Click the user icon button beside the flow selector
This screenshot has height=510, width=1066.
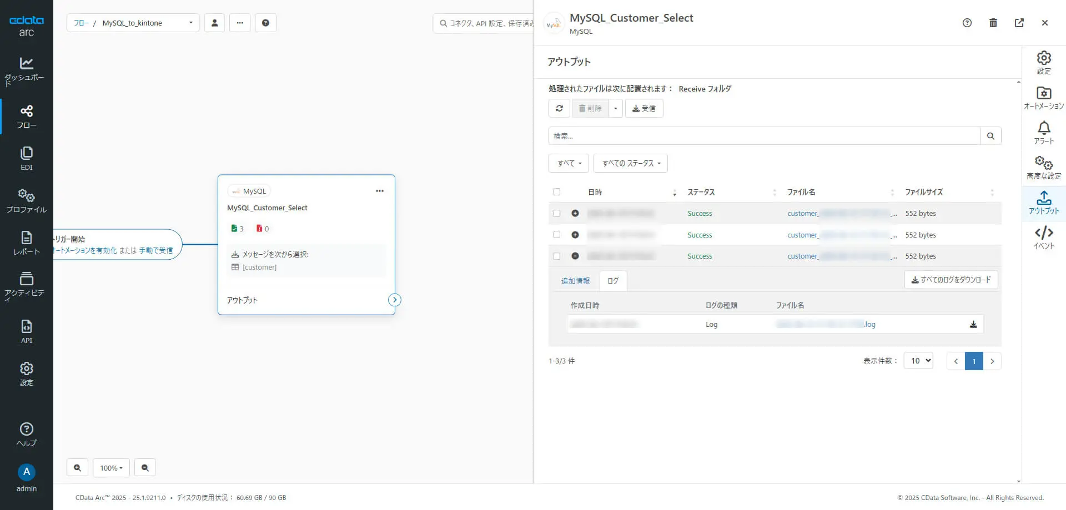coord(214,23)
